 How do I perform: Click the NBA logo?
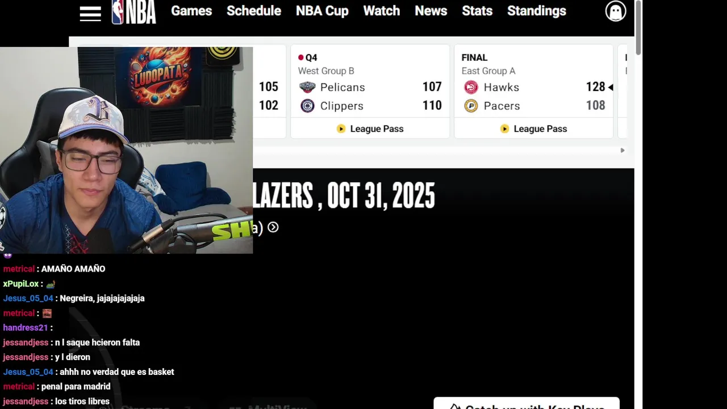click(x=133, y=12)
